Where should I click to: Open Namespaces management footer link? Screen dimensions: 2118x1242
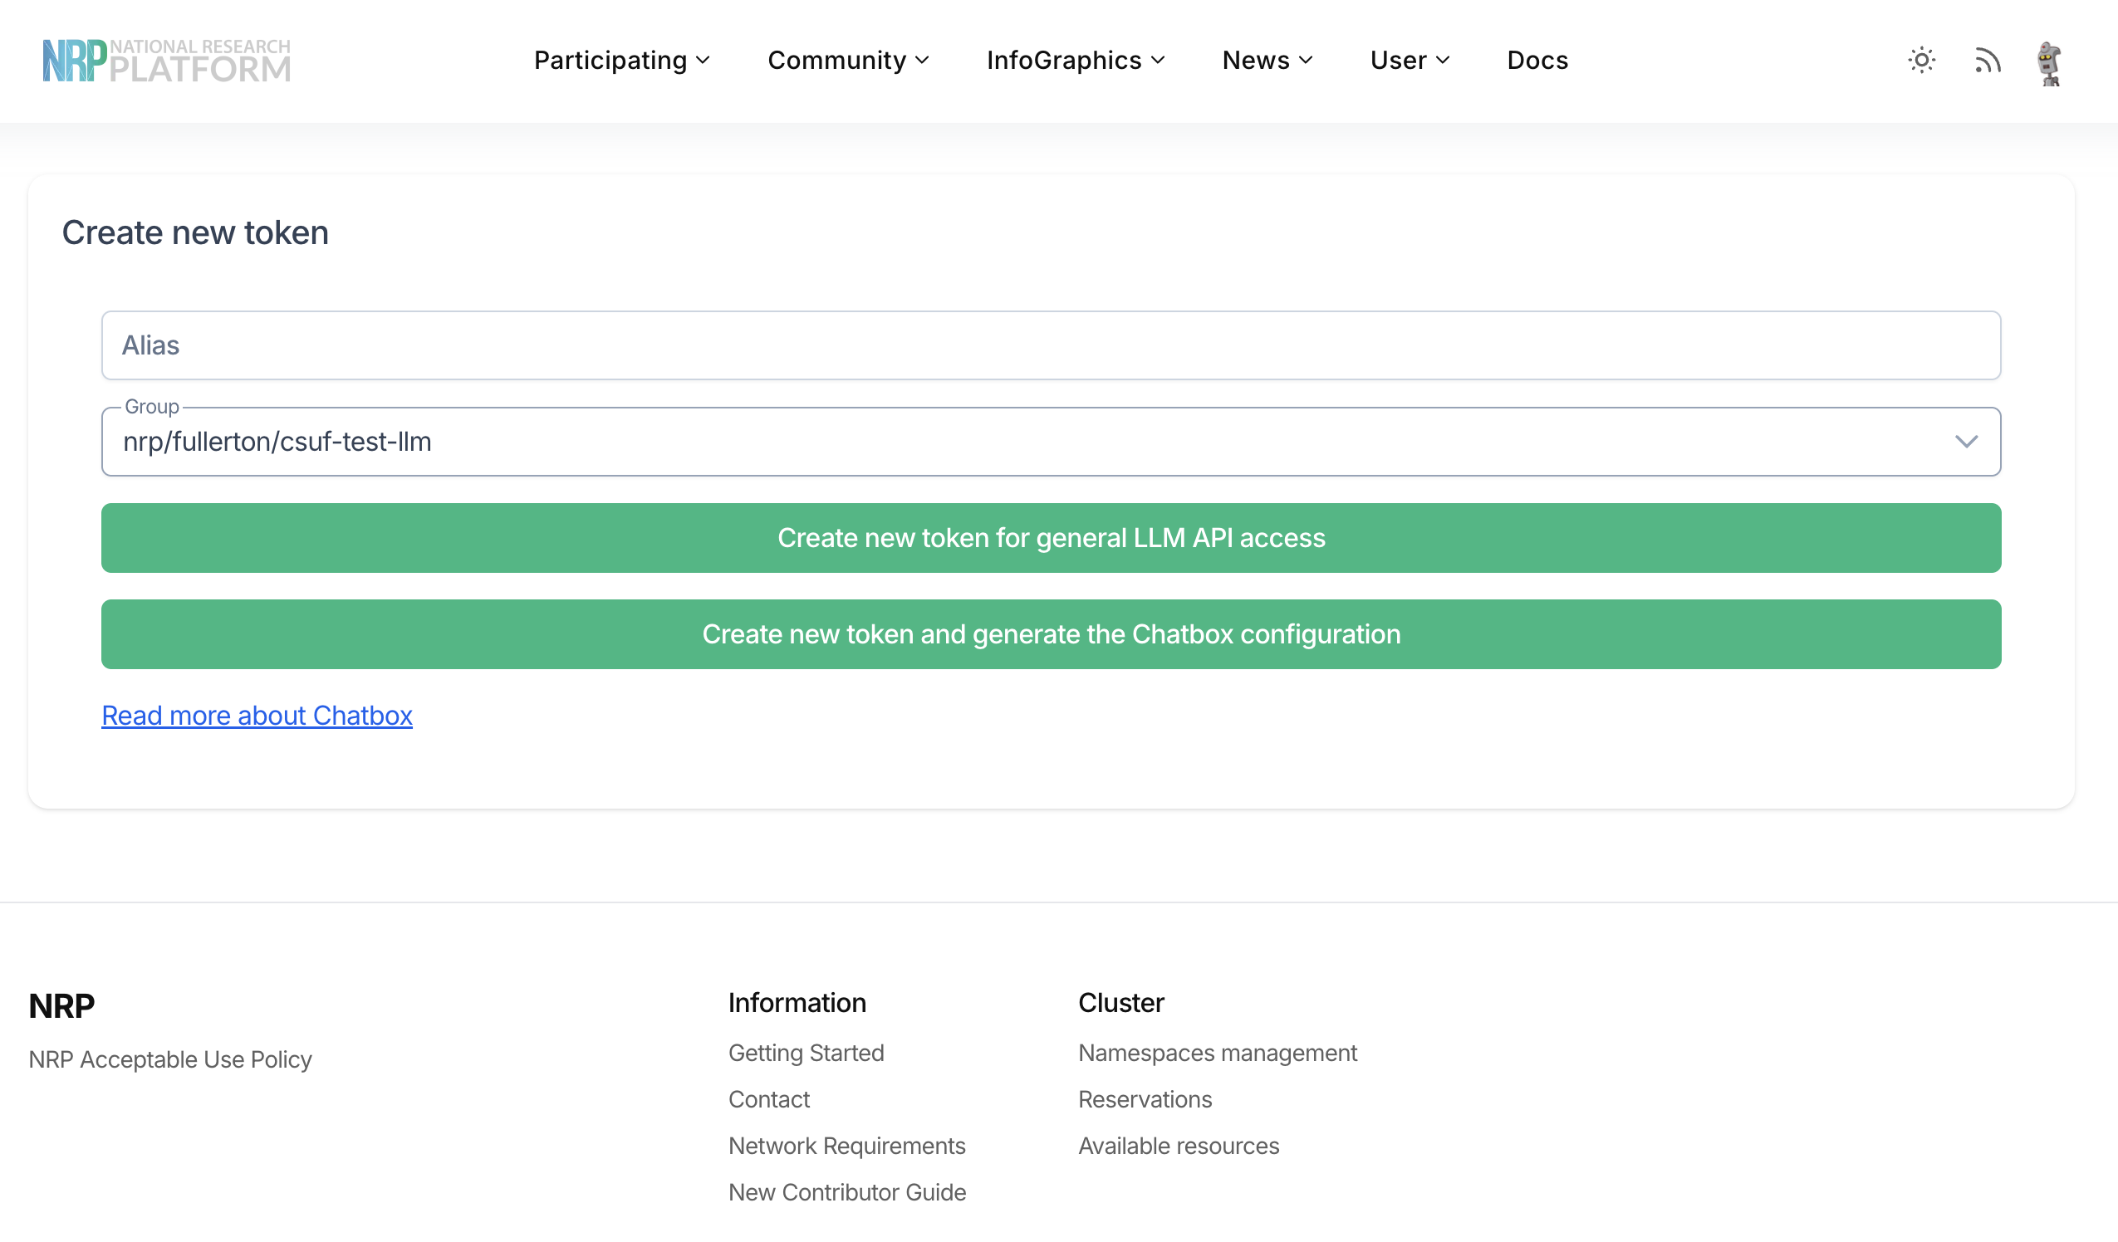1218,1052
